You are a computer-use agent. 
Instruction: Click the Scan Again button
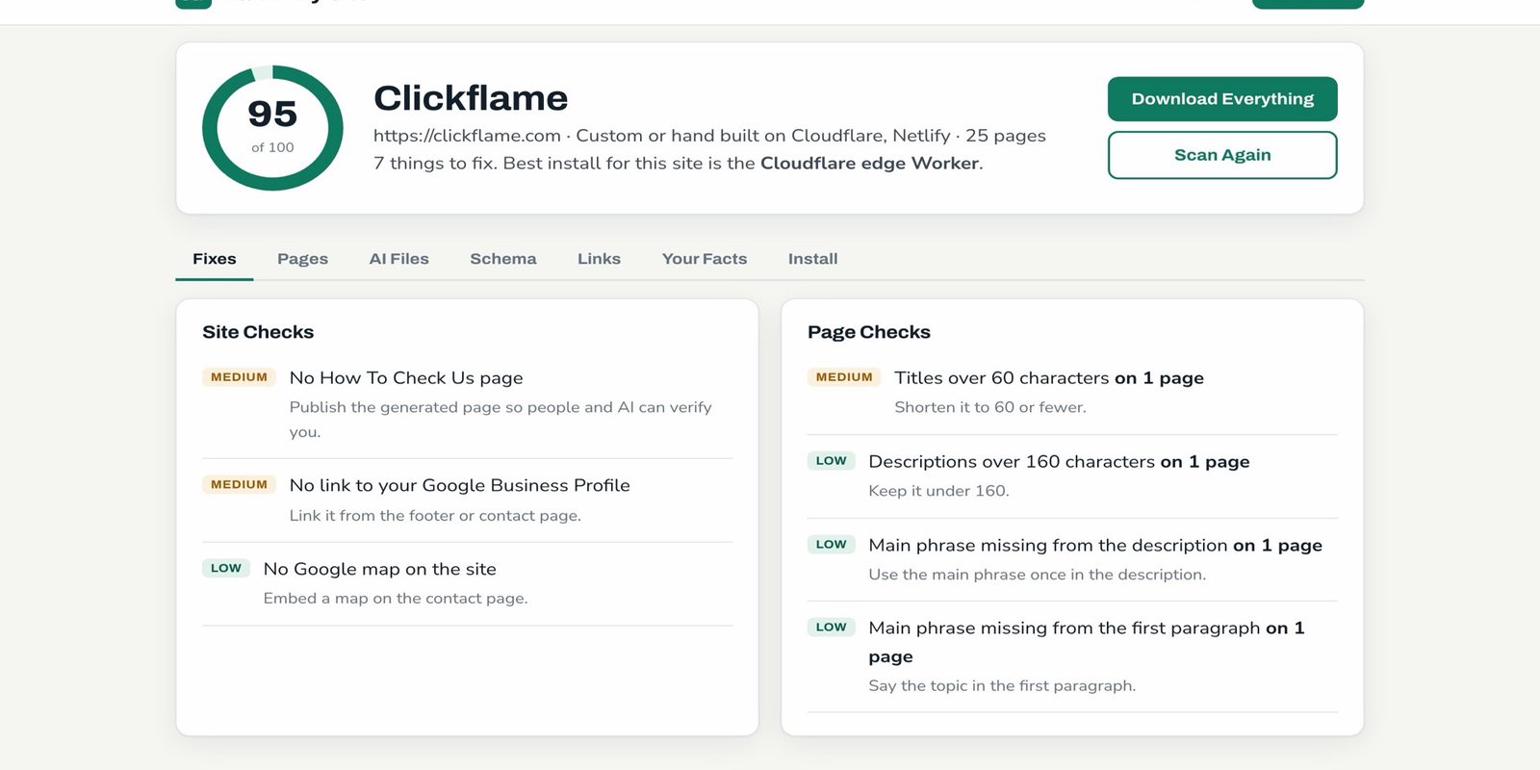1222,155
